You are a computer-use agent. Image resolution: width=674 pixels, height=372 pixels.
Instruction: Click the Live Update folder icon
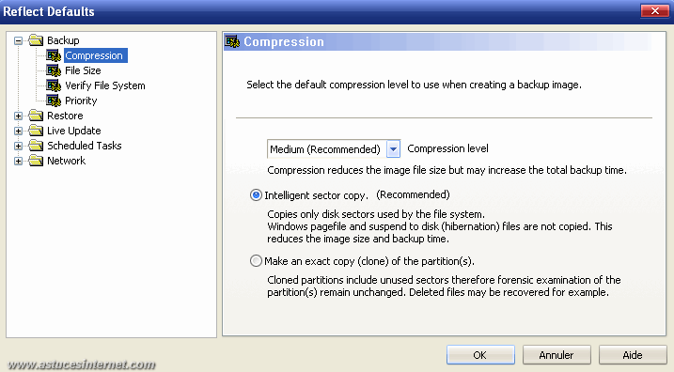point(36,131)
